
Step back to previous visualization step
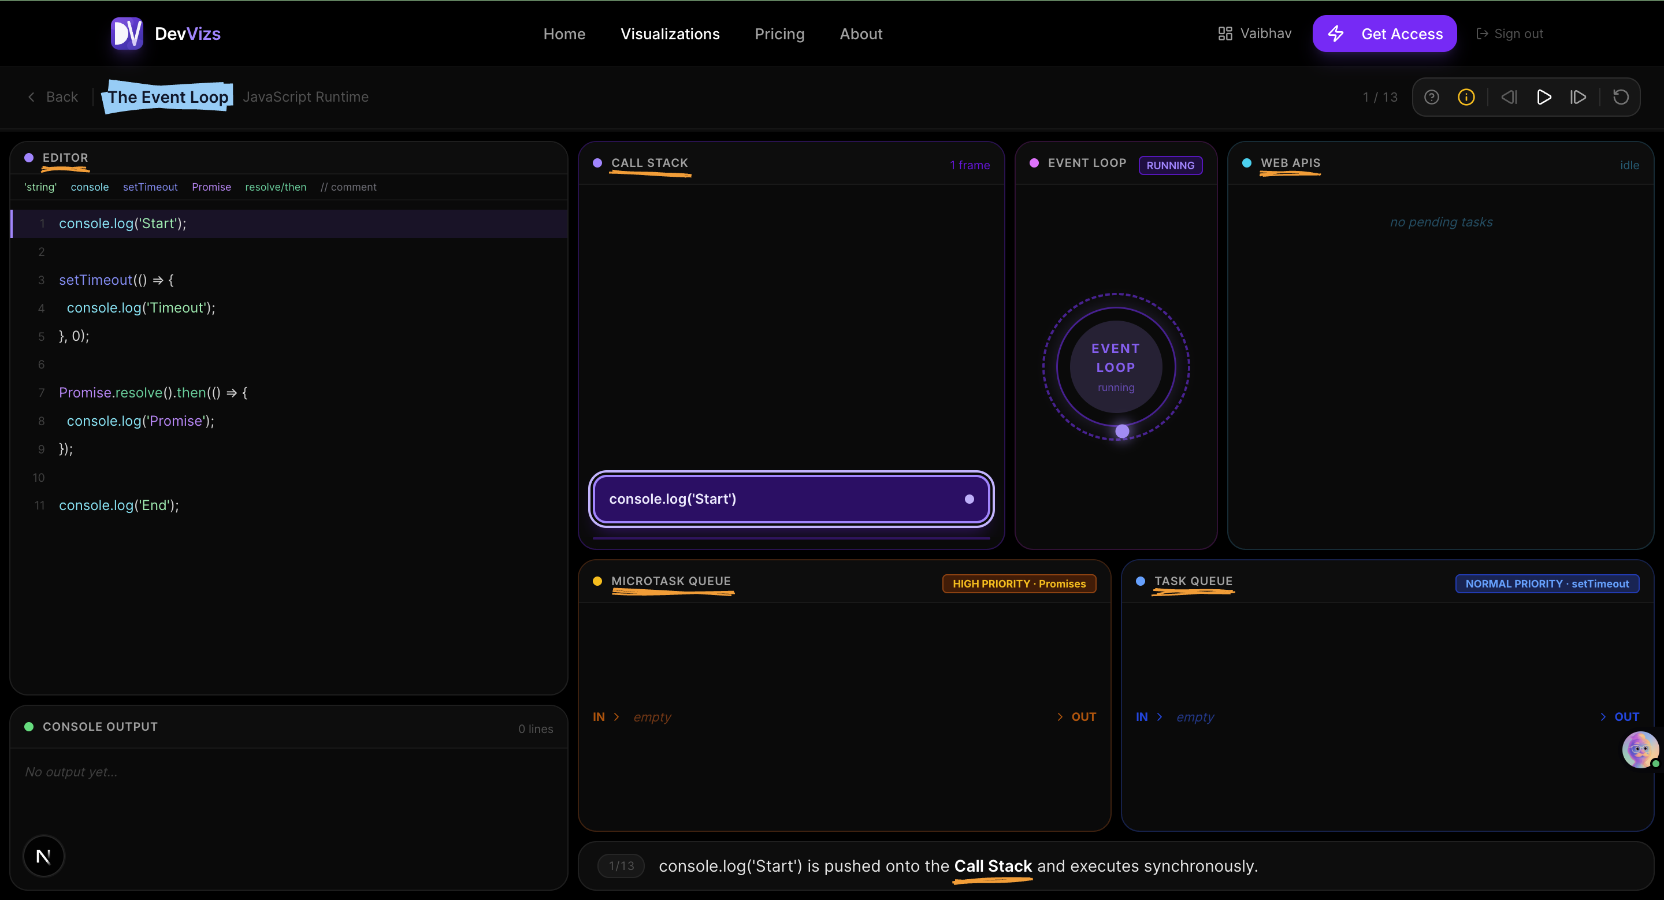[1510, 97]
